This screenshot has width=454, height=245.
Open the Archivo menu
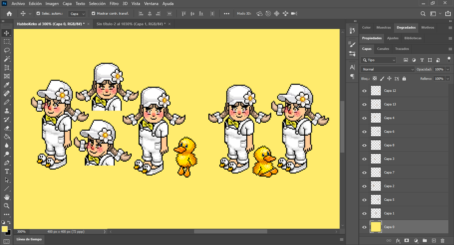pyautogui.click(x=18, y=4)
